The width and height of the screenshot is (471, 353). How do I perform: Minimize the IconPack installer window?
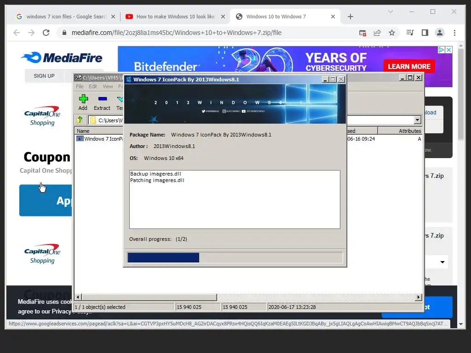[325, 80]
